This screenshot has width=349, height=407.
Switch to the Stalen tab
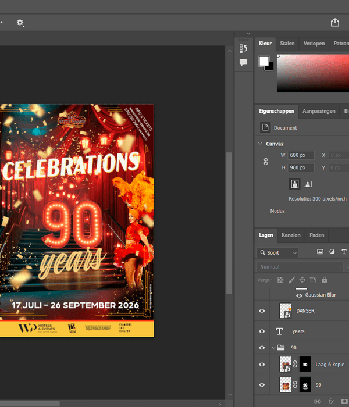287,44
